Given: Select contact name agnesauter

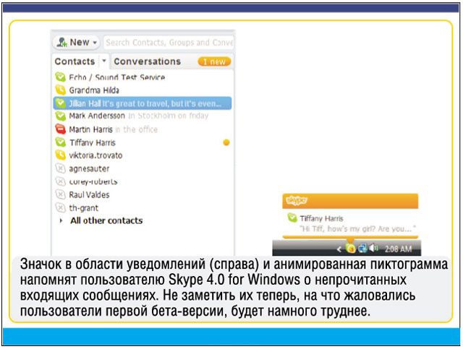Looking at the screenshot, I should (89, 169).
